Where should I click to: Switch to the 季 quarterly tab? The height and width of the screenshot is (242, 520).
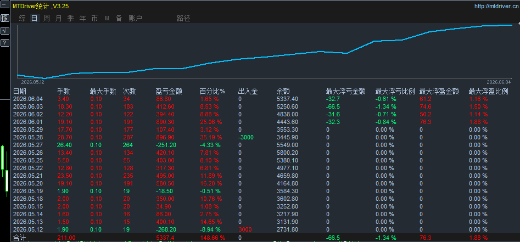pyautogui.click(x=71, y=18)
